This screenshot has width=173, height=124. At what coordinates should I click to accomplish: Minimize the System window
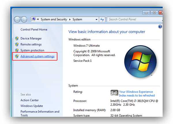(x=146, y=13)
